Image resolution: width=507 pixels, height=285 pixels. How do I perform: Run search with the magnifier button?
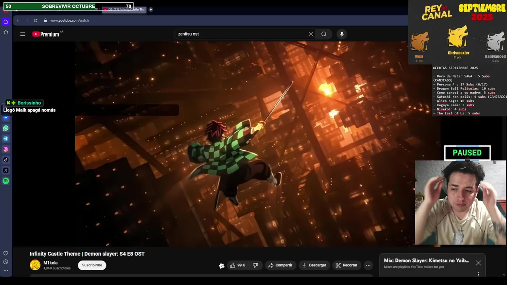coord(324,34)
